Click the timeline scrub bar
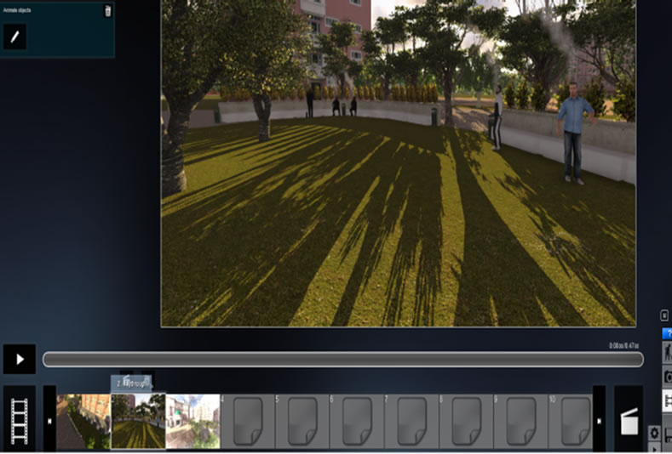Image resolution: width=672 pixels, height=454 pixels. click(342, 360)
